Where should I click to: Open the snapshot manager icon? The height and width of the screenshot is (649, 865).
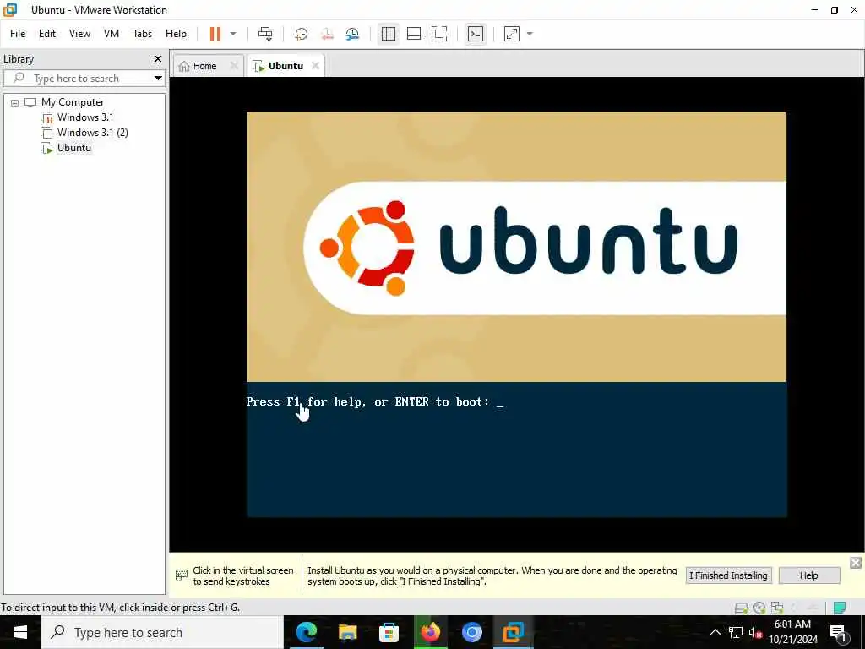click(x=352, y=34)
